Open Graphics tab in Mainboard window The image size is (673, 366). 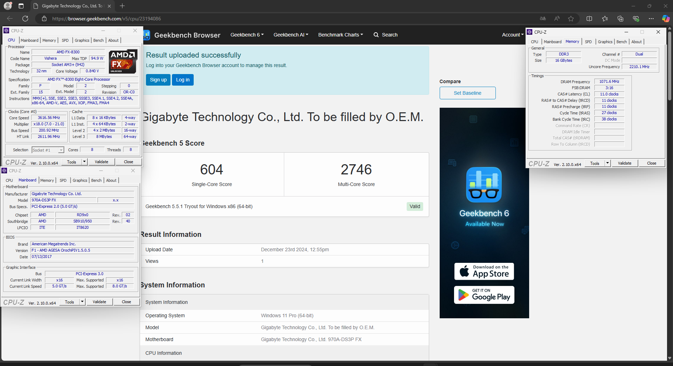click(x=80, y=180)
